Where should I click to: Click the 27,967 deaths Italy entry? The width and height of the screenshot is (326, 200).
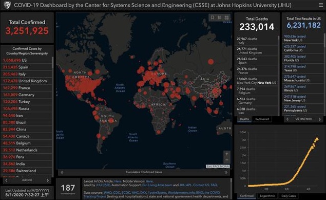[256, 41]
